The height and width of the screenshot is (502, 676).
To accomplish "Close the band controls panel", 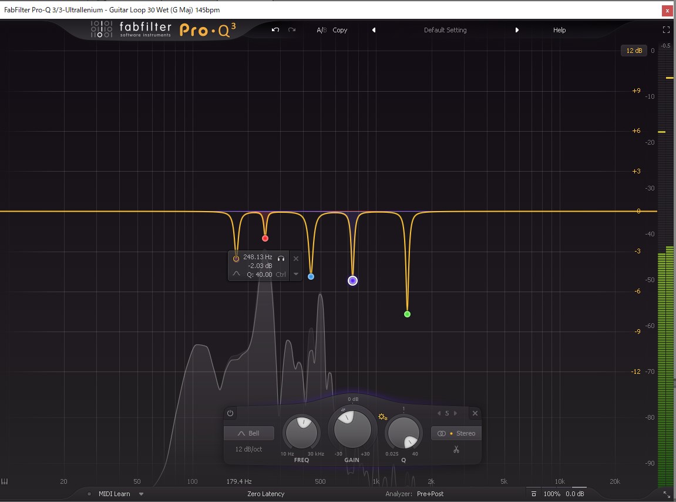I will (475, 413).
